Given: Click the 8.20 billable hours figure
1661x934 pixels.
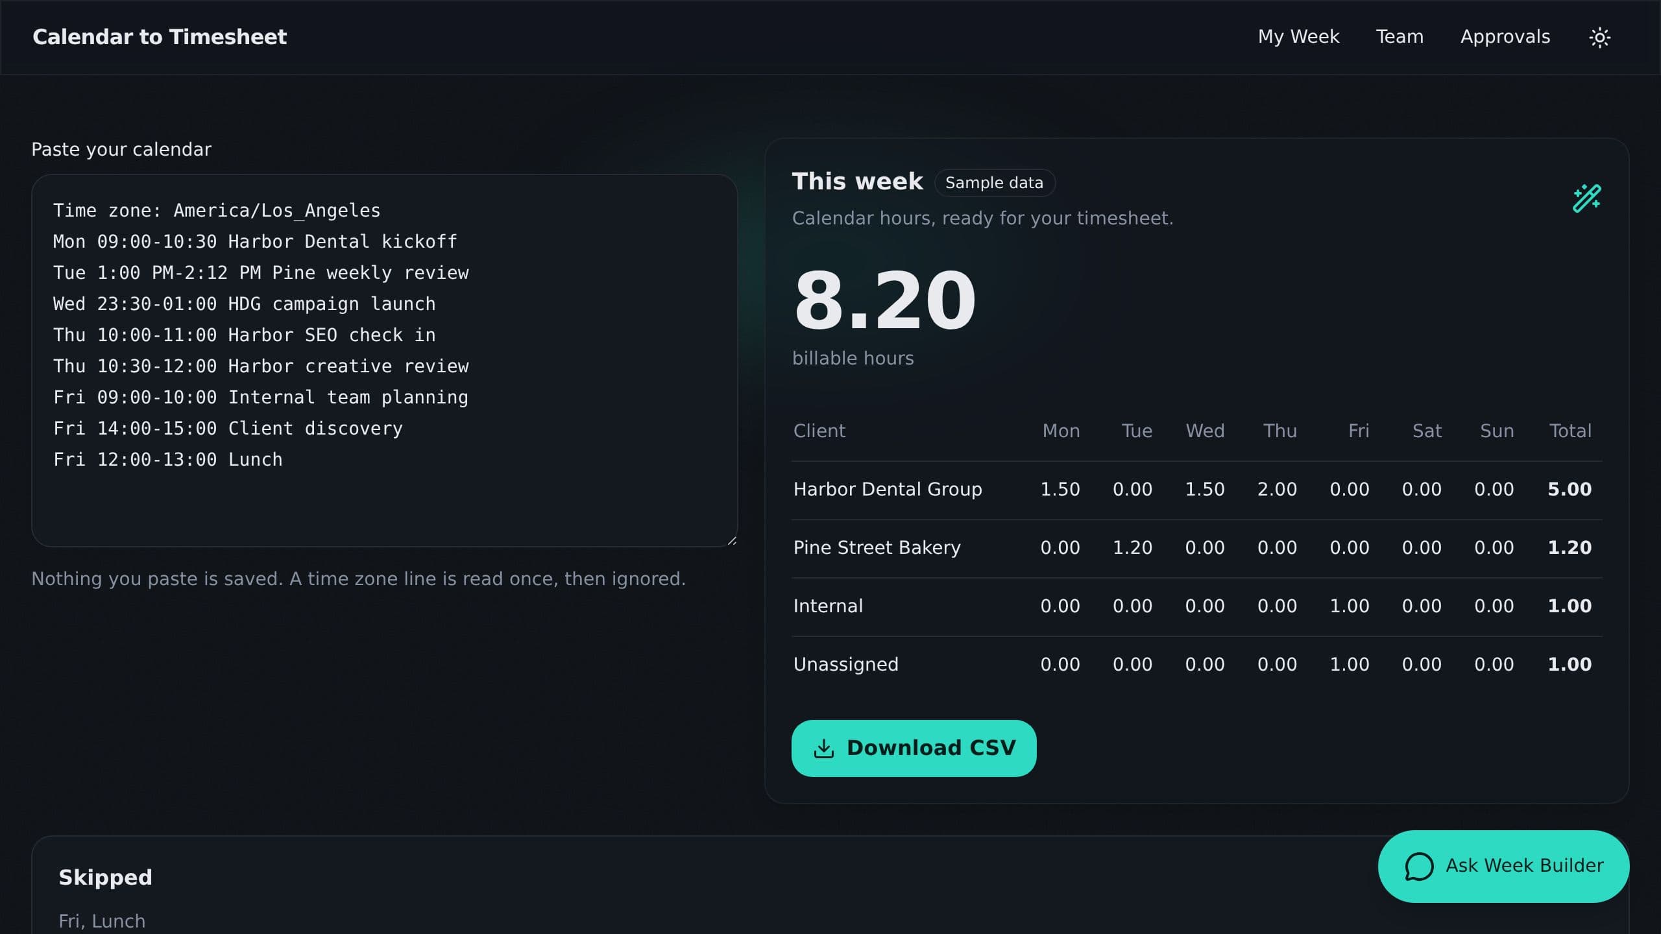Looking at the screenshot, I should (x=885, y=301).
